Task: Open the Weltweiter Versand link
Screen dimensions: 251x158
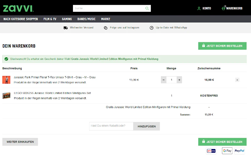Action: coord(82,27)
